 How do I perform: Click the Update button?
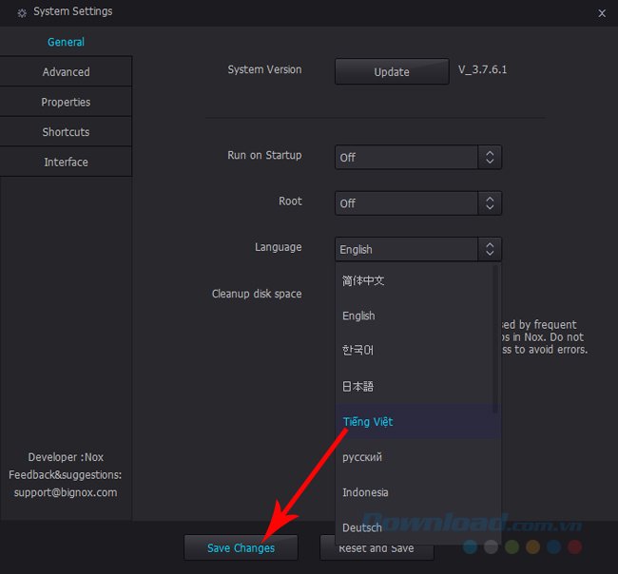point(392,71)
